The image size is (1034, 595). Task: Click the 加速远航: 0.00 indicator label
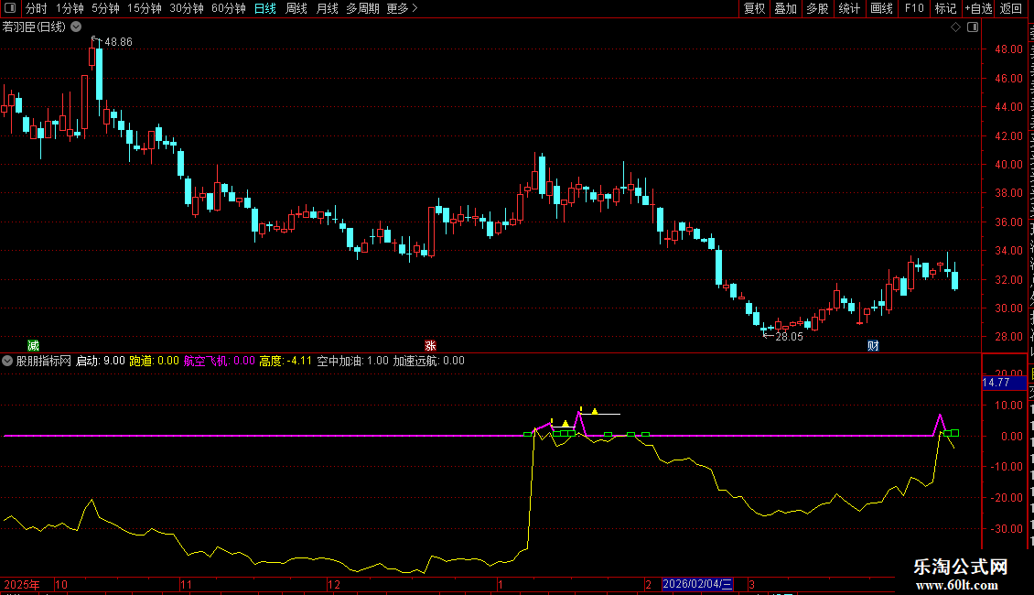pyautogui.click(x=428, y=361)
